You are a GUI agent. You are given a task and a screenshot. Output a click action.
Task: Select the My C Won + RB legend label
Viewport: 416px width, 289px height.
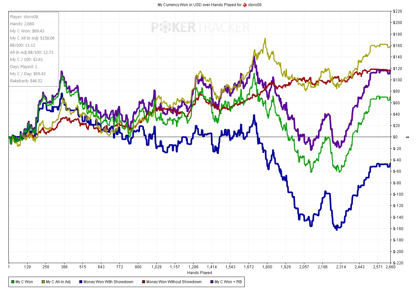coord(228,282)
